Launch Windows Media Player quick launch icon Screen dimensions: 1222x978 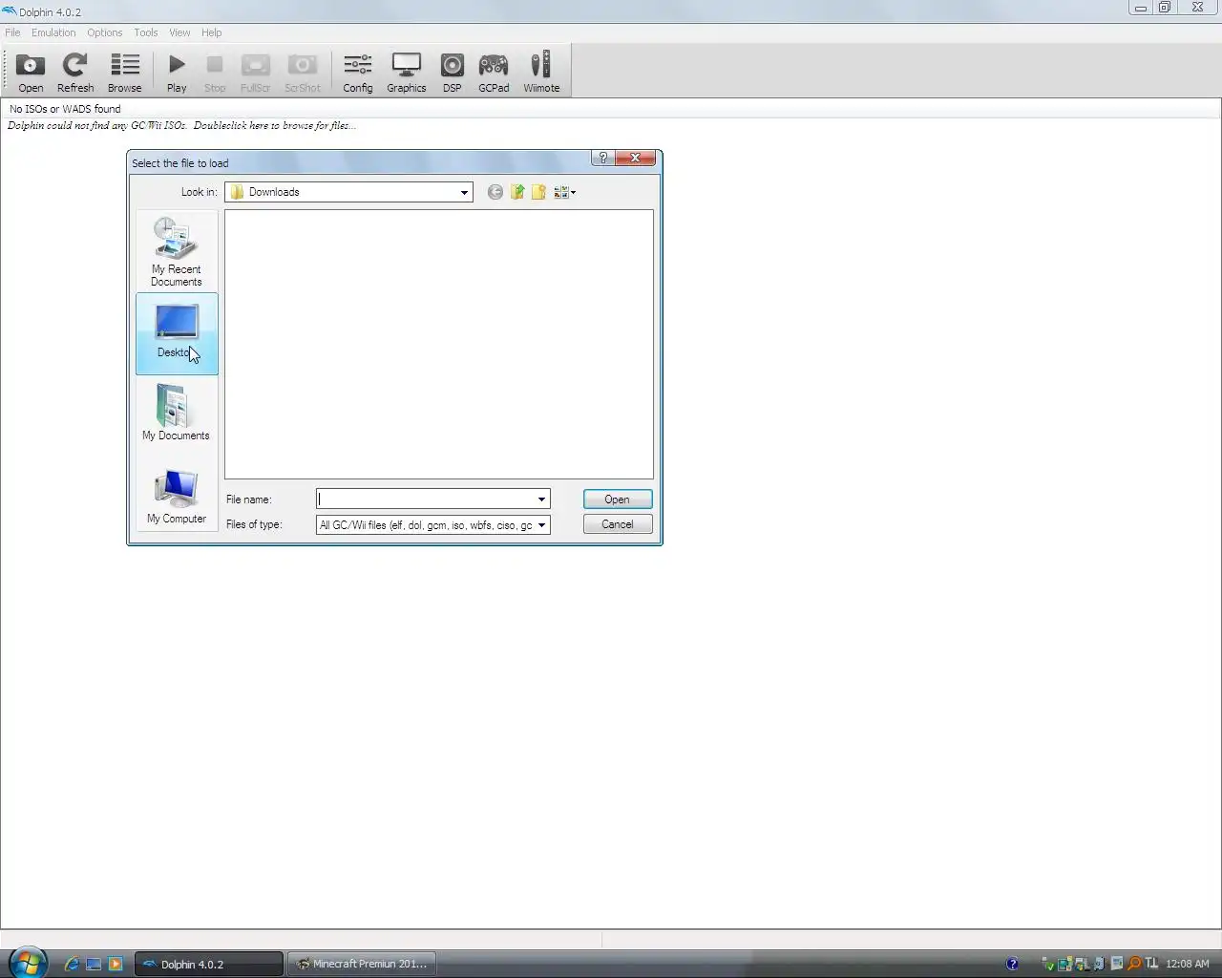pos(116,964)
